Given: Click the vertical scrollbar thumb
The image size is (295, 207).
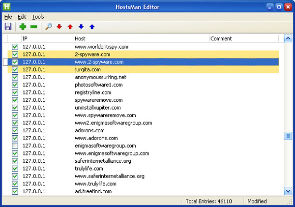Looking at the screenshot, I should click(288, 136).
